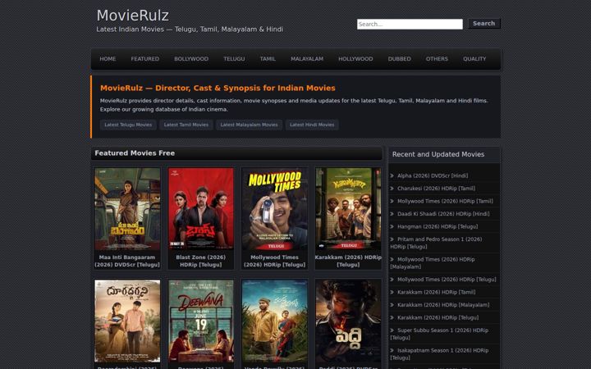Open Mollywood Times (2026) HDRip [Tamil] sidebar link
The image size is (591, 369).
[x=445, y=201]
